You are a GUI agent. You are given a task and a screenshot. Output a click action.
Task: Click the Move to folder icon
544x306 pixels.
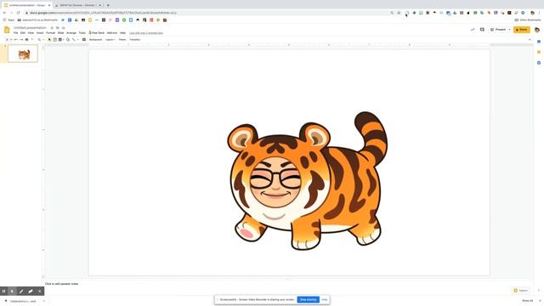(58, 28)
